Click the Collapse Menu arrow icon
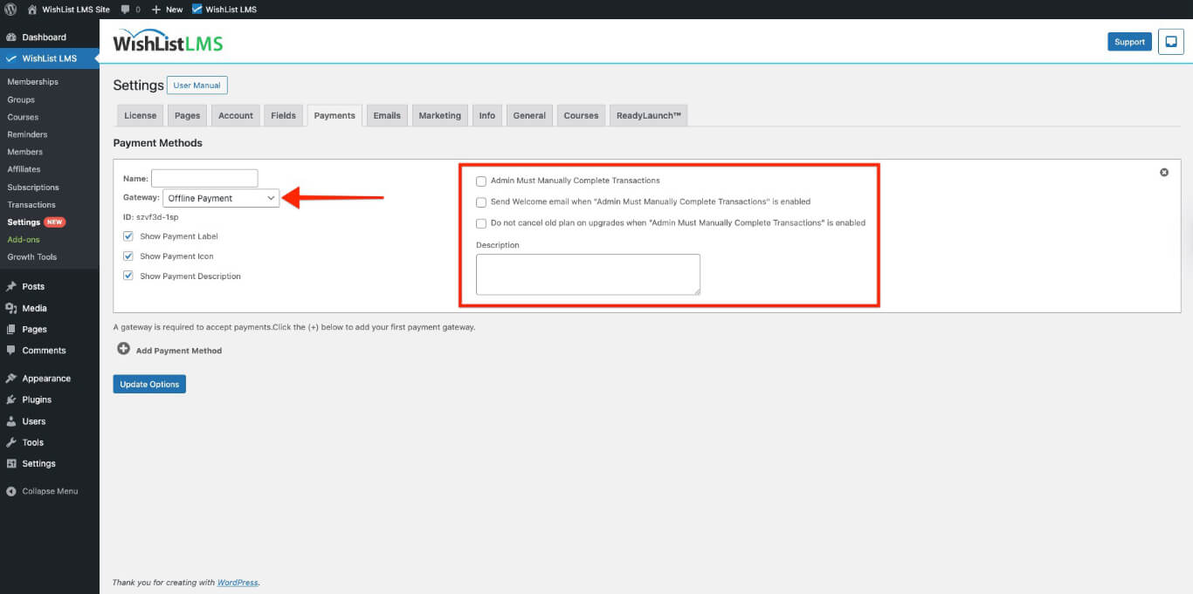 11,491
